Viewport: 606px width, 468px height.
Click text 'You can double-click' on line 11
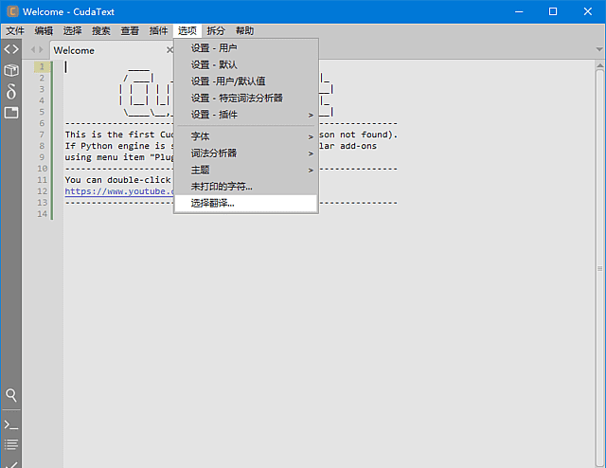[x=117, y=180]
